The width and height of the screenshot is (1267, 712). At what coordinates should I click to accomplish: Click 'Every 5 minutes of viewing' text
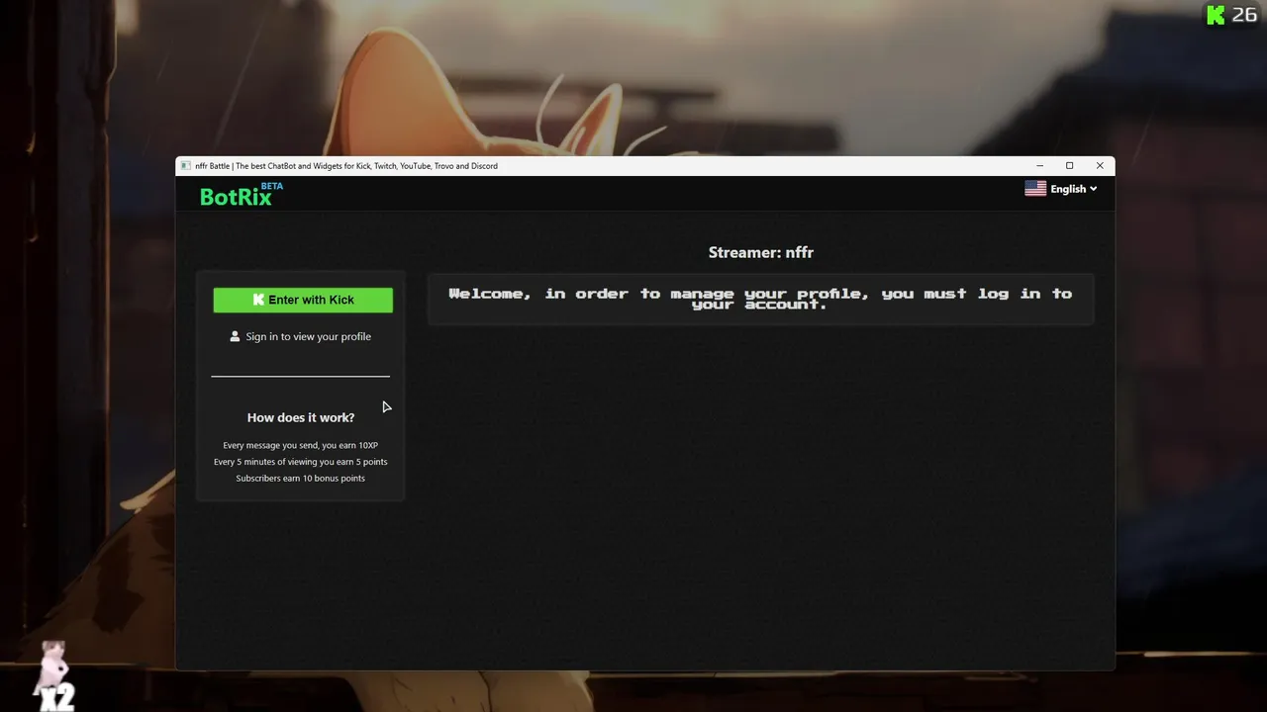tap(301, 462)
